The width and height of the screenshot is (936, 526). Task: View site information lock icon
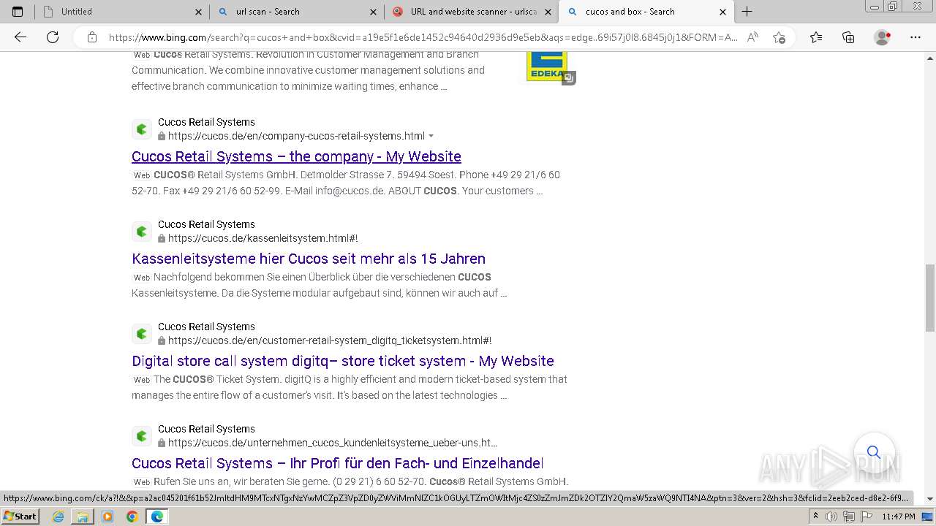tap(91, 37)
